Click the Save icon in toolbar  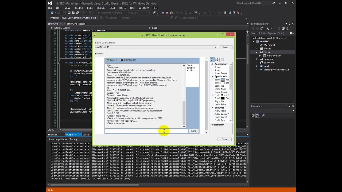tap(73, 13)
